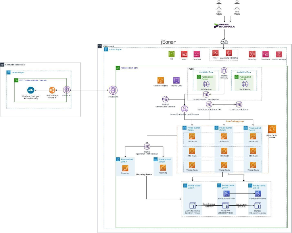
Task: Click the Internal DNS icon
Action: [176, 80]
